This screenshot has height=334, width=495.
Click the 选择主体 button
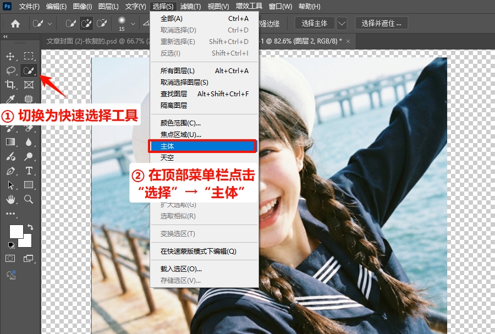(315, 23)
